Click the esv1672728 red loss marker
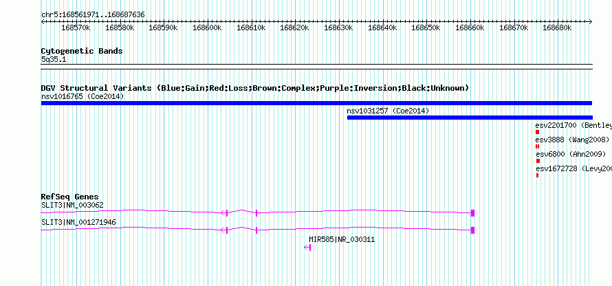The height and width of the screenshot is (286, 612). tap(538, 175)
